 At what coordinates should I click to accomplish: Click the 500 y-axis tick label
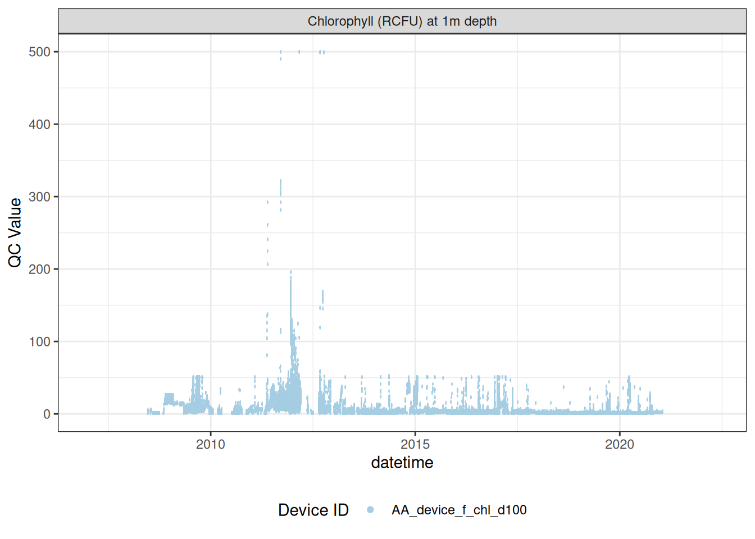pyautogui.click(x=39, y=52)
